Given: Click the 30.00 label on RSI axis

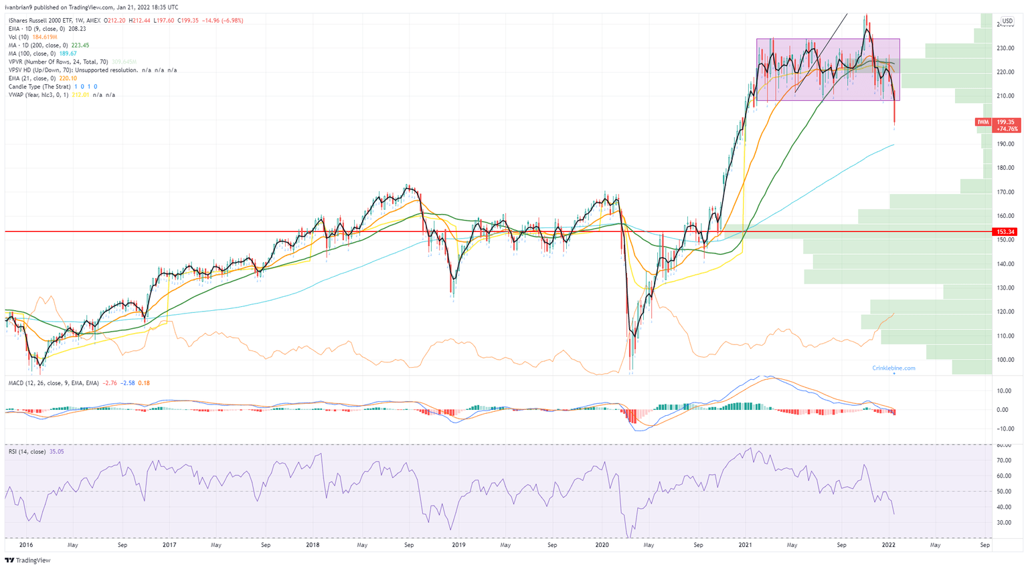Looking at the screenshot, I should [x=1005, y=523].
